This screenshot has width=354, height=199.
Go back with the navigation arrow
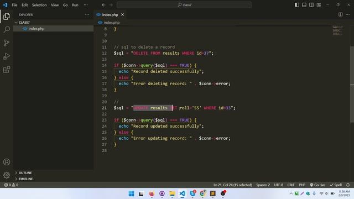point(103,5)
